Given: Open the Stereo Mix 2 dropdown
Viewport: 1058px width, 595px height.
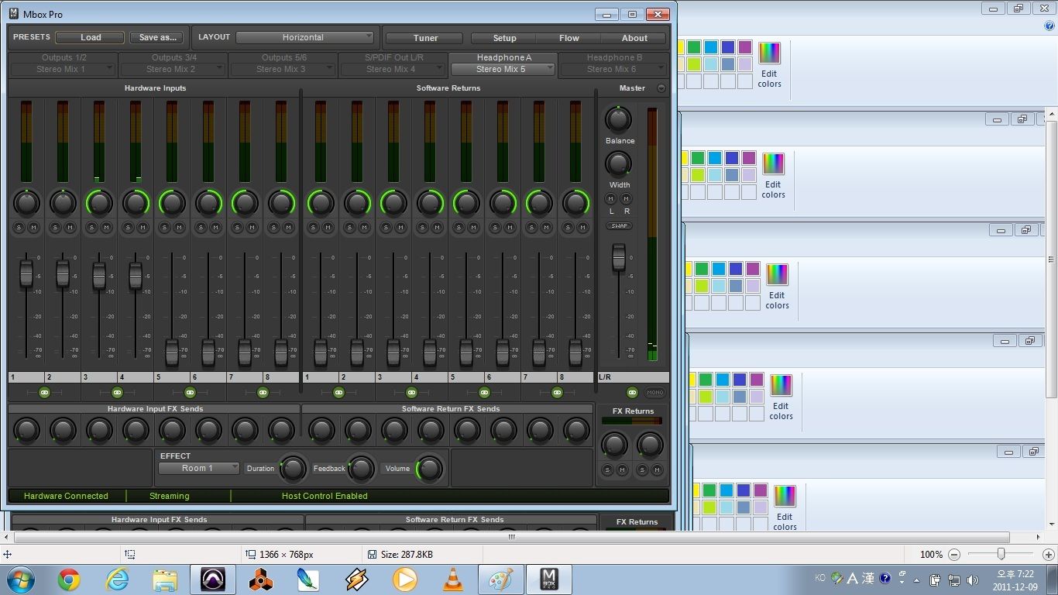Looking at the screenshot, I should click(x=173, y=69).
